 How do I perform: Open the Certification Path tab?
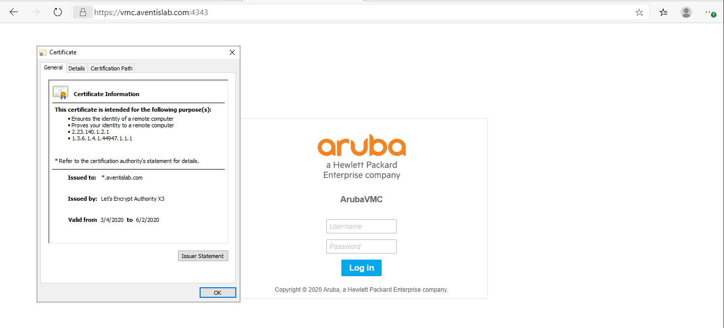click(x=111, y=68)
